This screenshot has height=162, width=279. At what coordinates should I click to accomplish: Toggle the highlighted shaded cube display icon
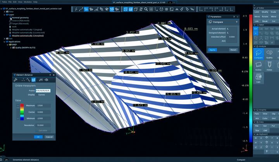point(131,9)
